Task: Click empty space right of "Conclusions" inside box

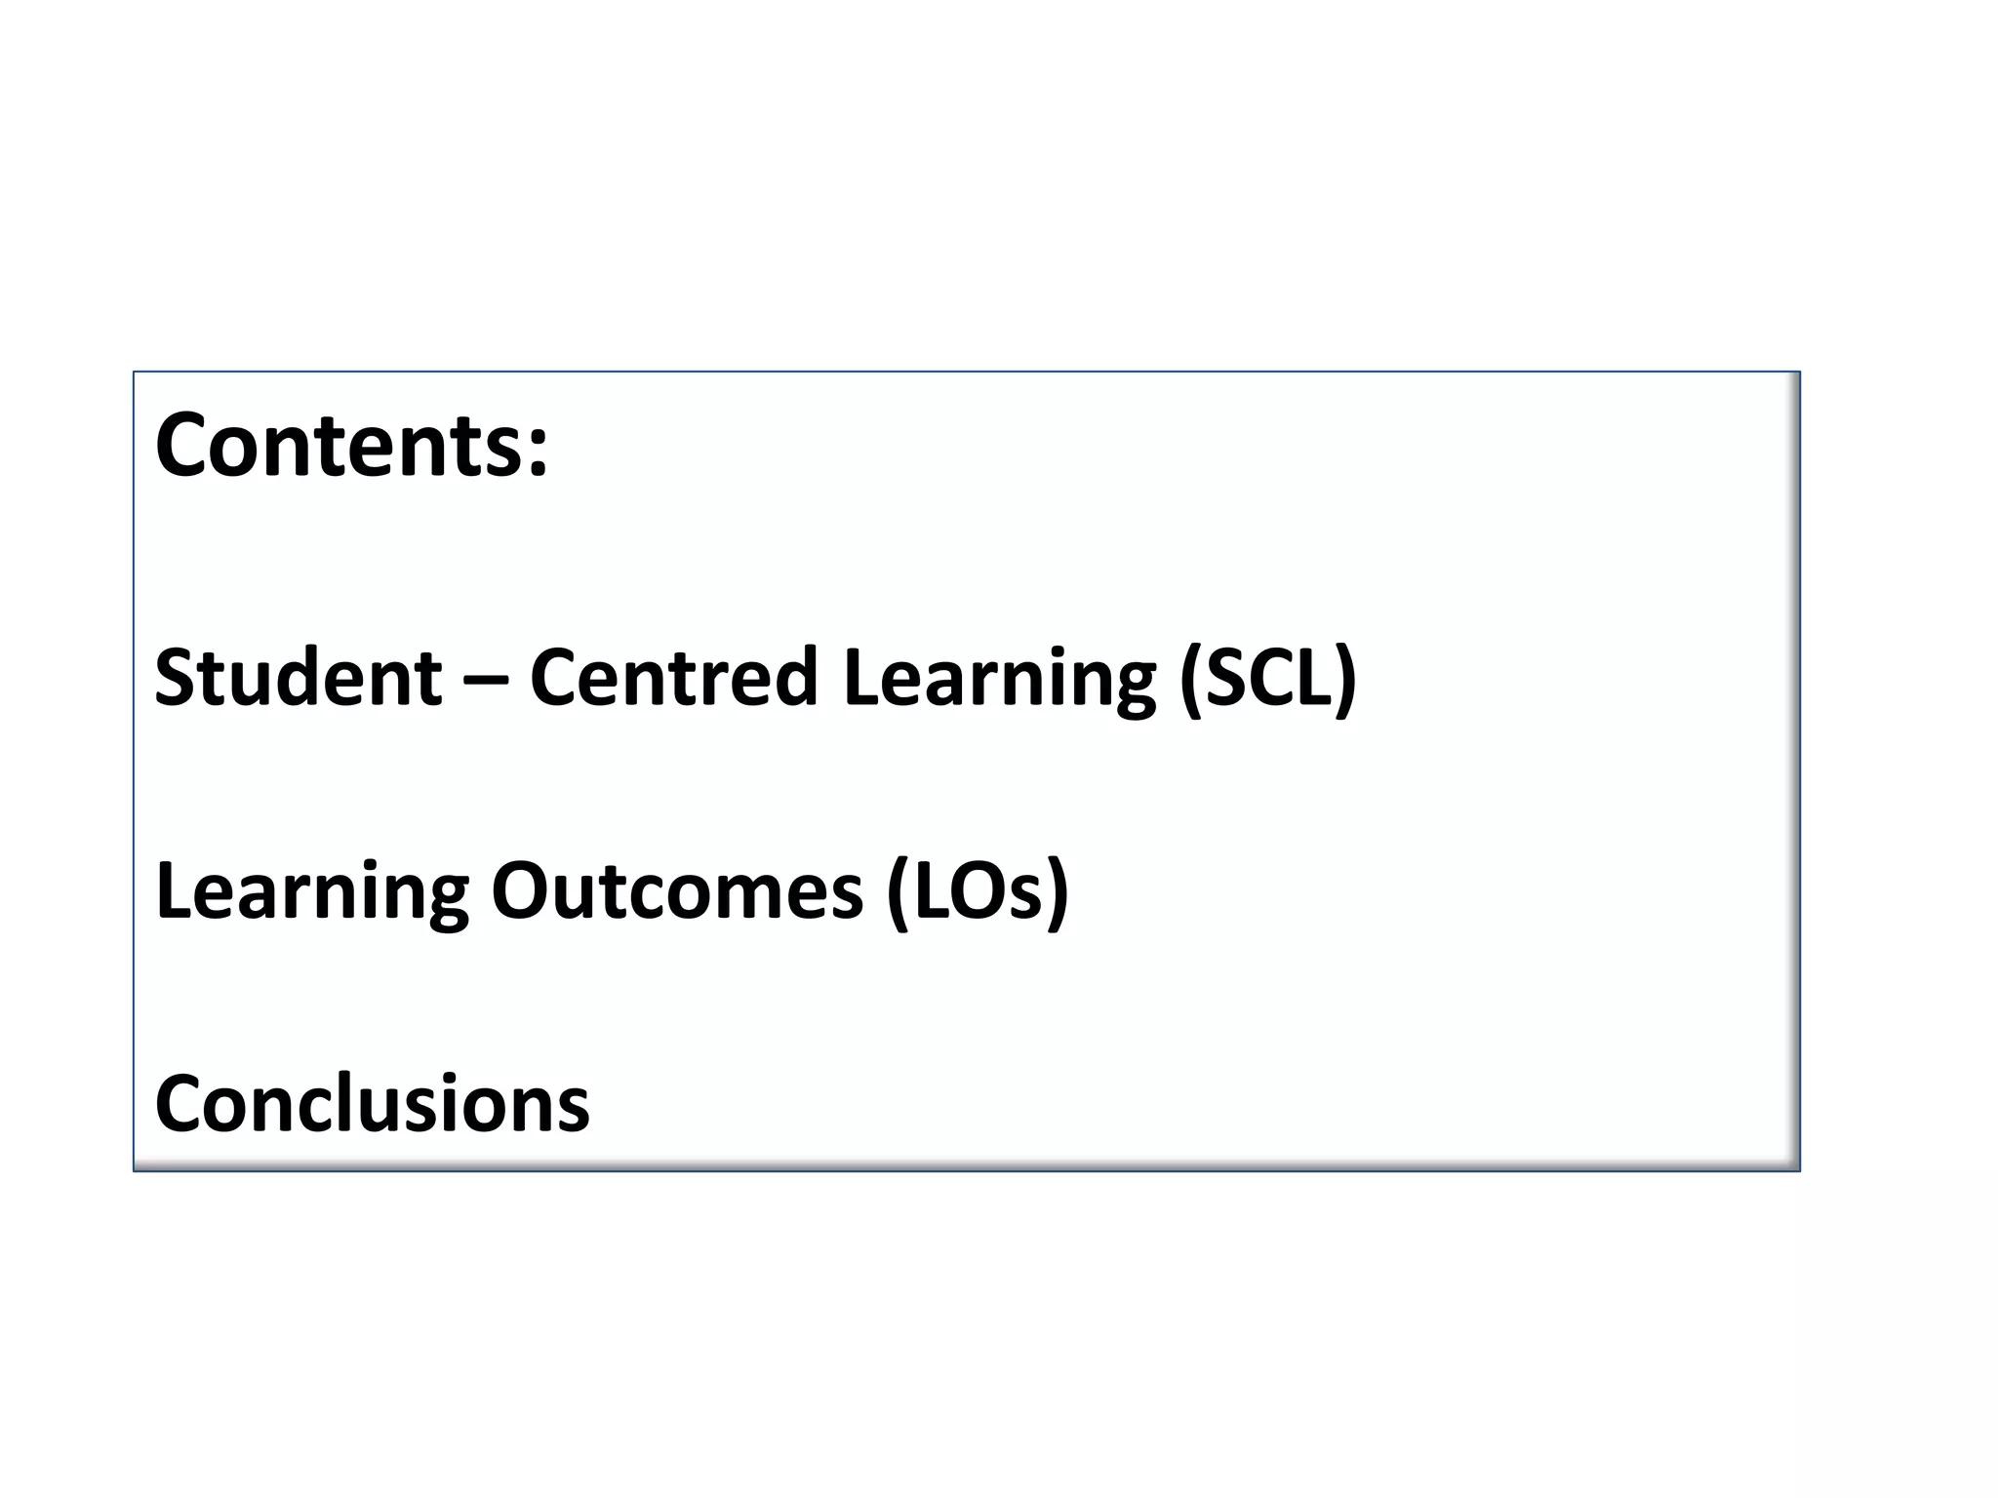Action: coord(1171,1104)
